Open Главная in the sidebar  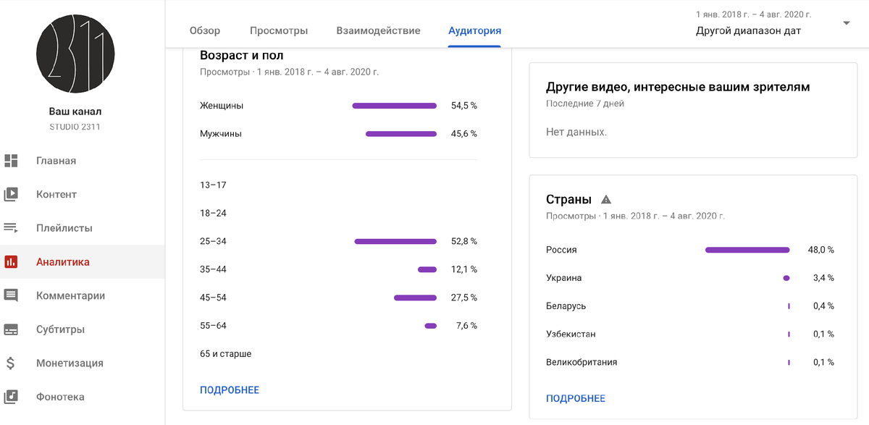[x=82, y=161]
